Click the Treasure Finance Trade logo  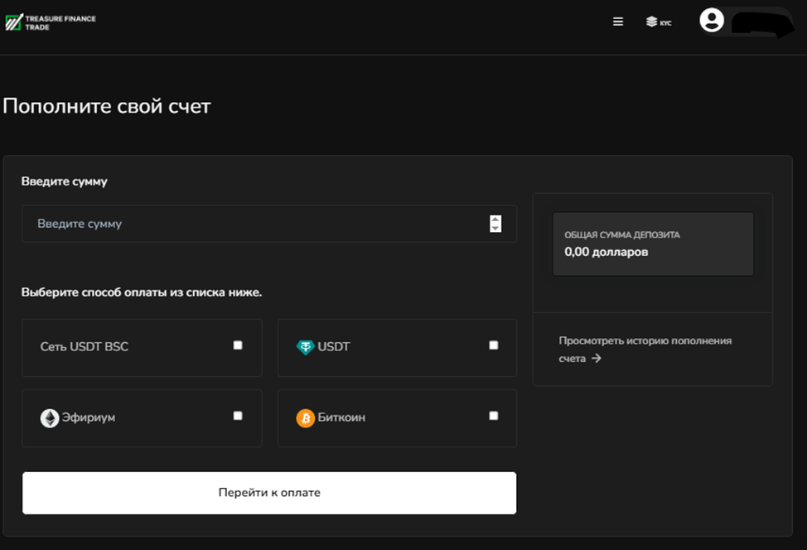50,22
